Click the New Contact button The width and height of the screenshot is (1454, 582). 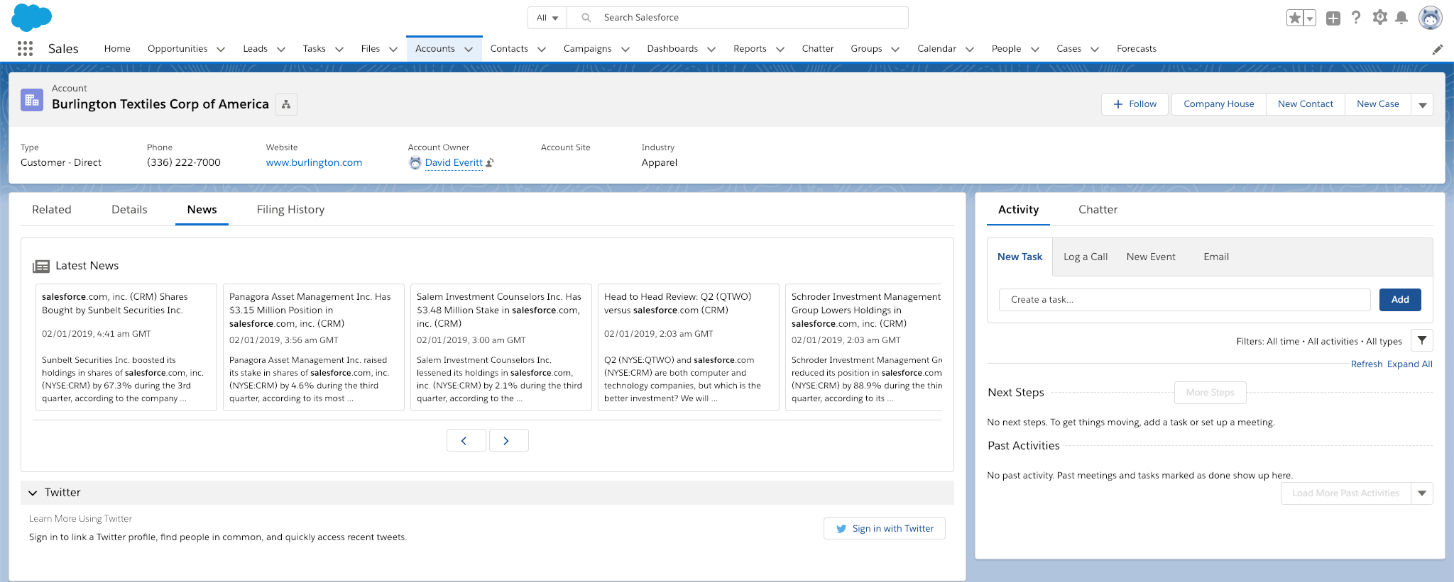[x=1306, y=104]
